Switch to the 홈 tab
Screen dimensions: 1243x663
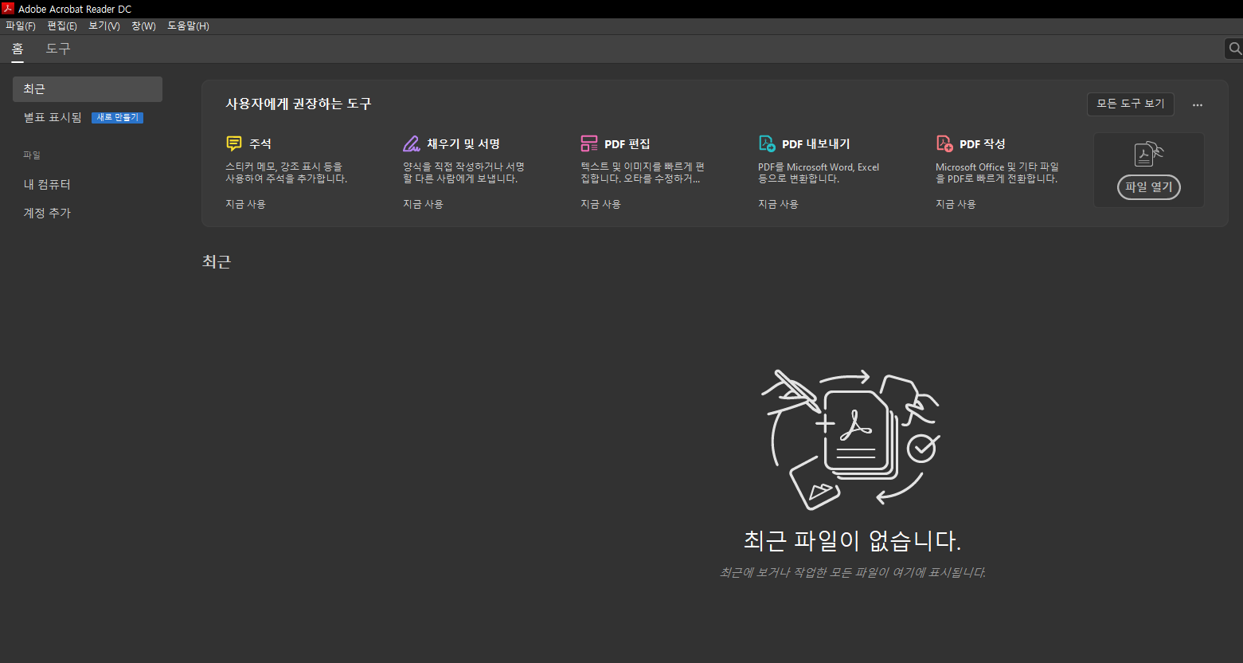(x=18, y=49)
